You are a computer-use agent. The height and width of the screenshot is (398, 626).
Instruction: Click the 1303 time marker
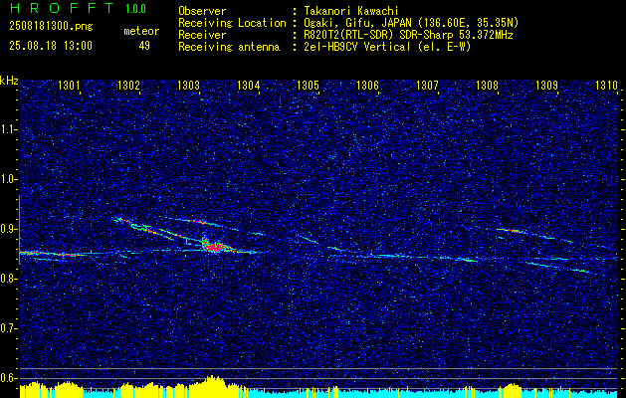pyautogui.click(x=188, y=85)
